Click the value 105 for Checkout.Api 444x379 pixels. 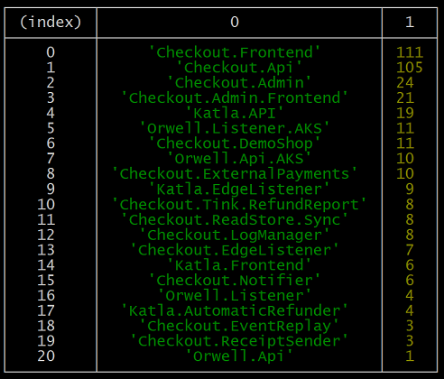point(410,68)
